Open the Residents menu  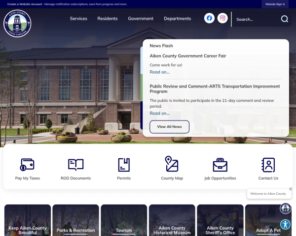[108, 19]
